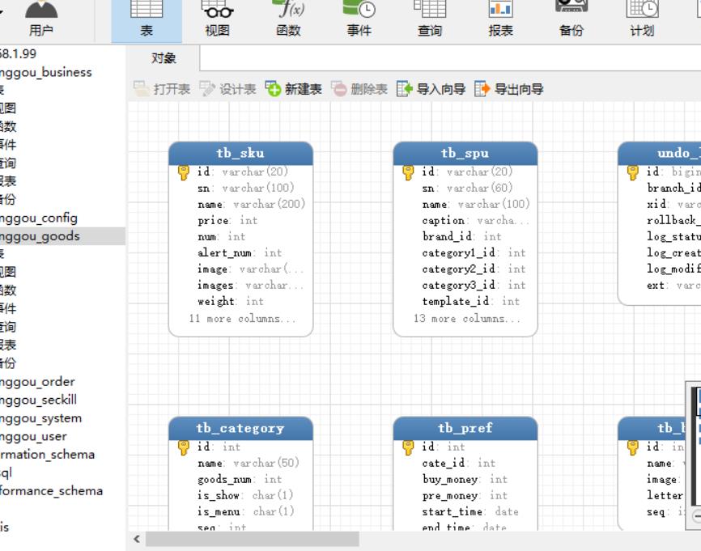Click 'category1_id: int' field in tb_spu
The width and height of the screenshot is (701, 551).
coord(474,253)
